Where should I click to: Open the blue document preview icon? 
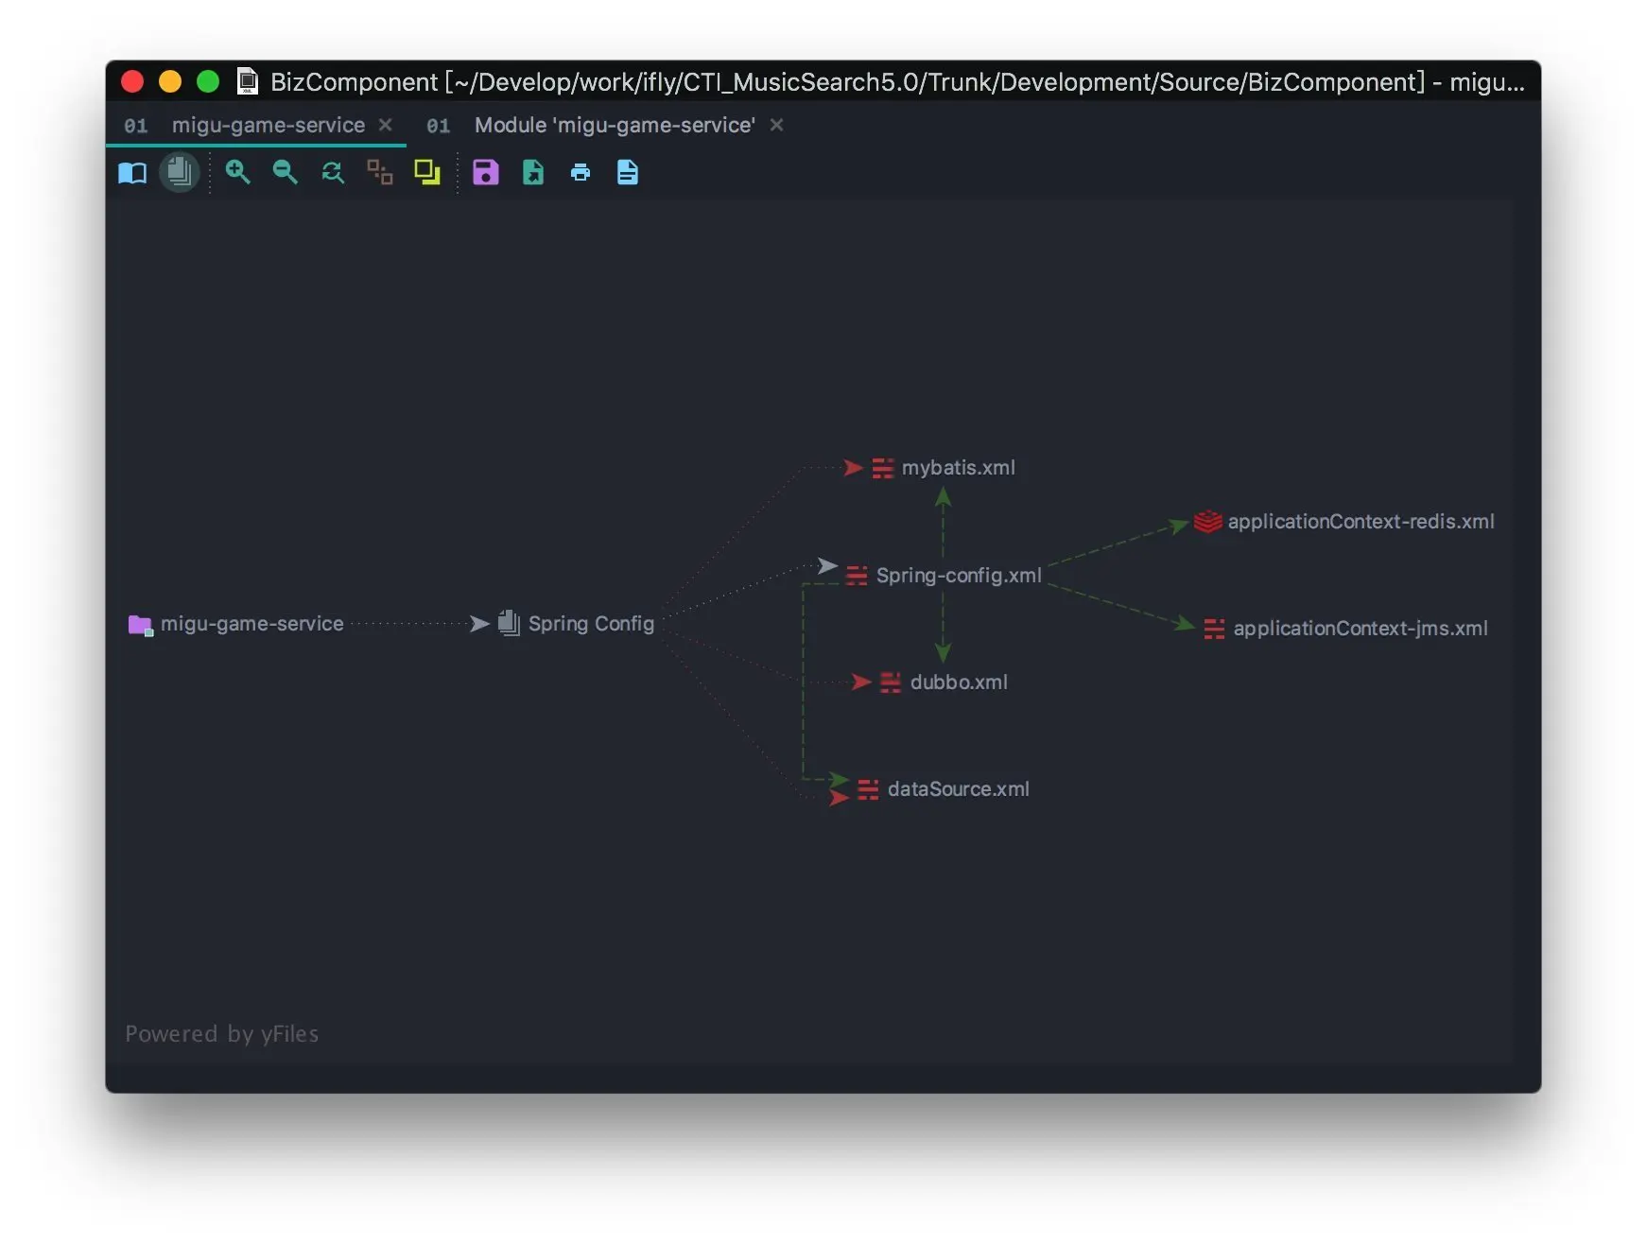pos(628,173)
